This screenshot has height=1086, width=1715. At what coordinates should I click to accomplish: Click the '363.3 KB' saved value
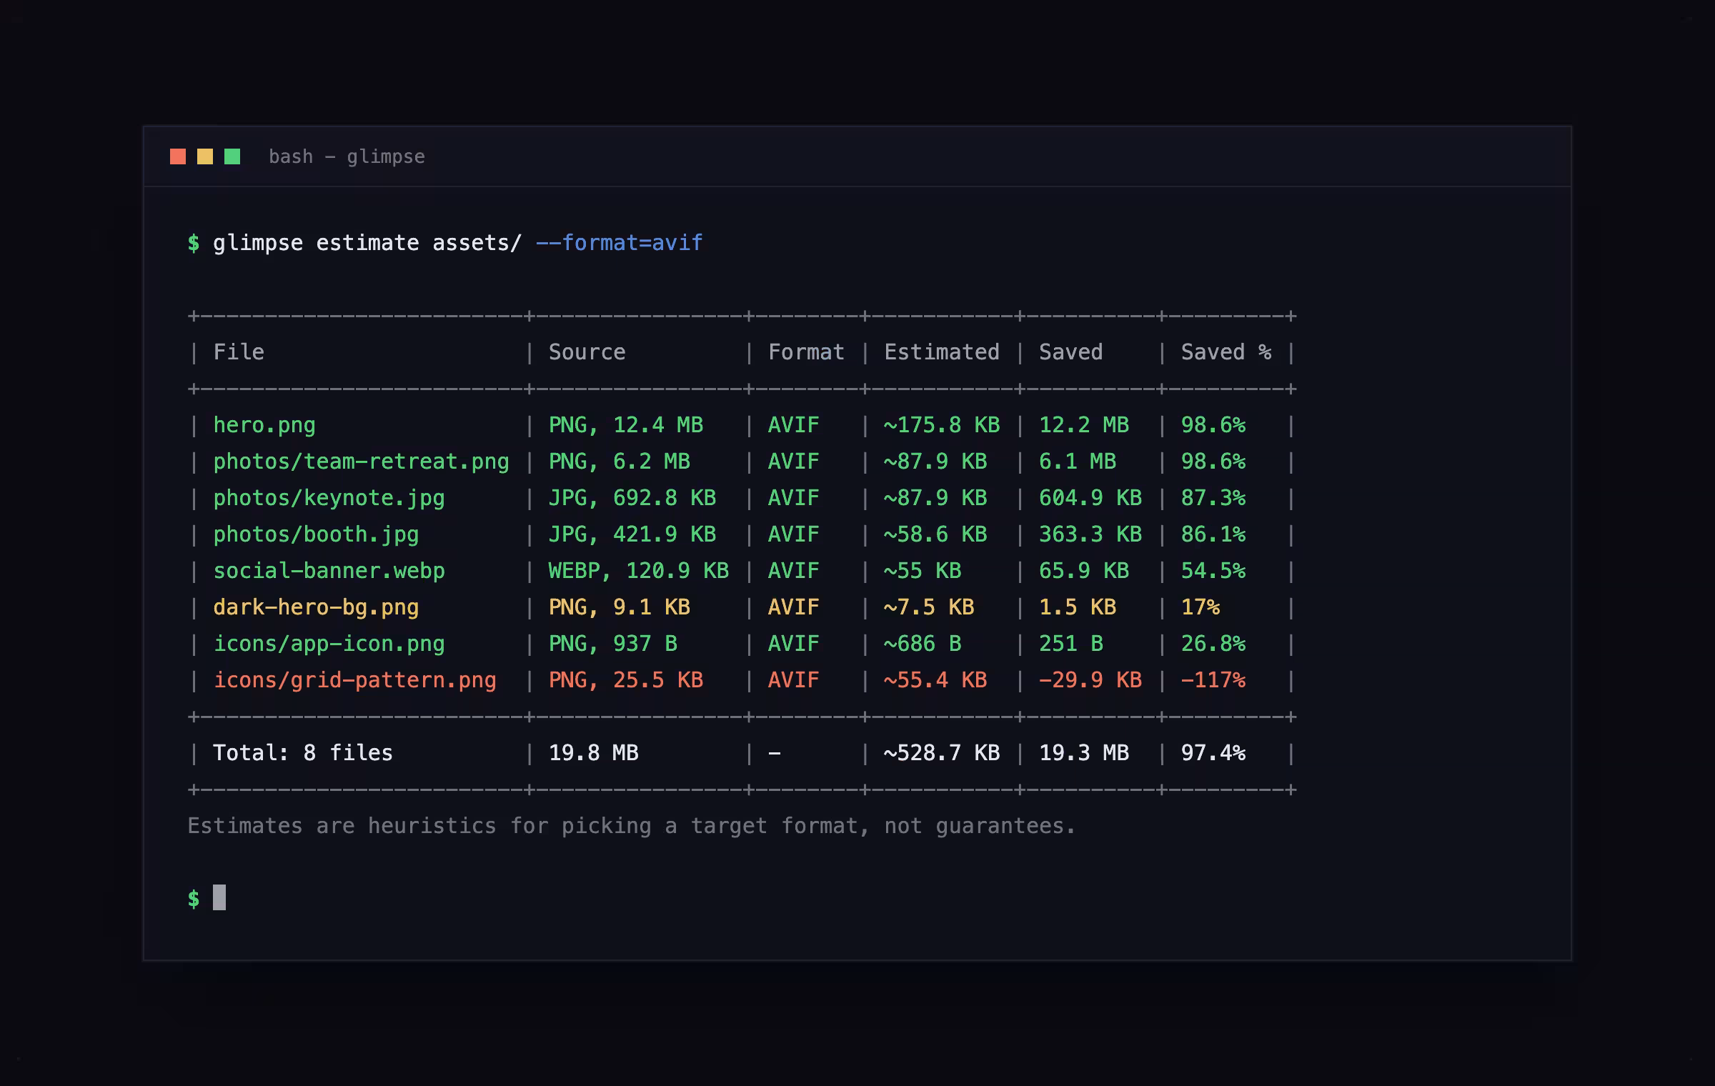1090,534
